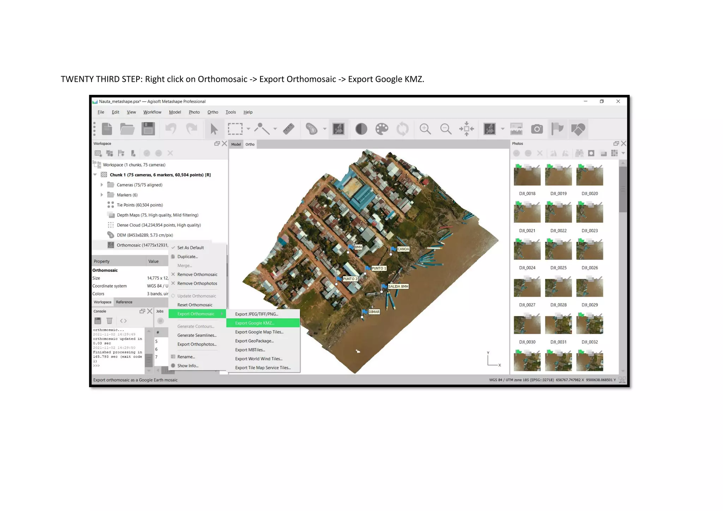Select the arrow Navigation tool

(x=214, y=129)
